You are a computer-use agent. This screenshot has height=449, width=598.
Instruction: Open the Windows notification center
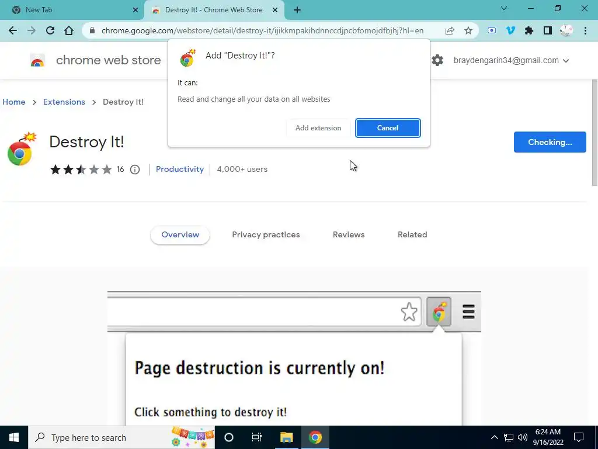579,437
